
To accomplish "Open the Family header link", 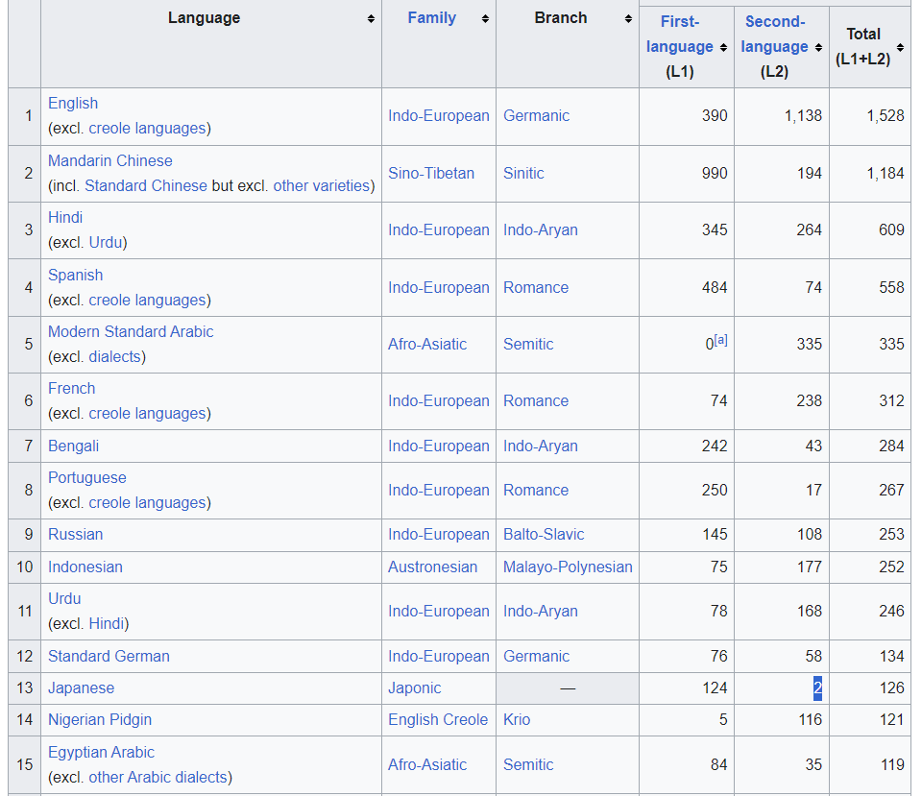I will (431, 18).
